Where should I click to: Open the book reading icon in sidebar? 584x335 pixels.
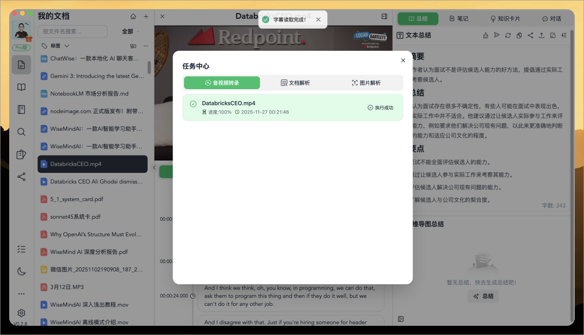[x=21, y=87]
